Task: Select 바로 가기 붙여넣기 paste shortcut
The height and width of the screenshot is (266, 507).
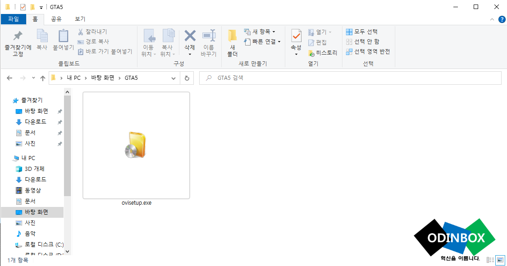Action: click(105, 51)
